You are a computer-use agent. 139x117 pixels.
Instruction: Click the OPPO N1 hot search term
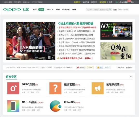click(121, 10)
